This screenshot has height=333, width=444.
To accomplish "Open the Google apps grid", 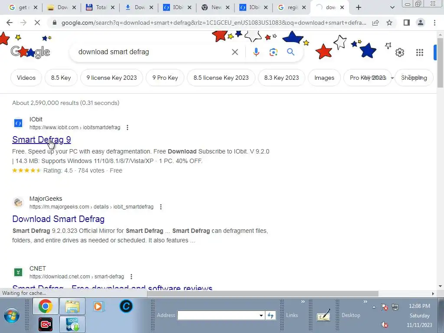I will (420, 52).
